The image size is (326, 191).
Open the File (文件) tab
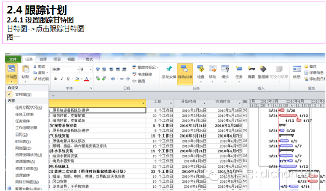point(13,59)
